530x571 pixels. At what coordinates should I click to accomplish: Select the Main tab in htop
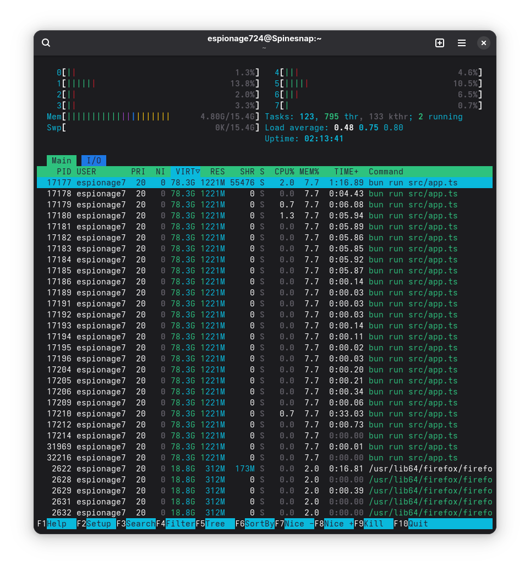61,161
